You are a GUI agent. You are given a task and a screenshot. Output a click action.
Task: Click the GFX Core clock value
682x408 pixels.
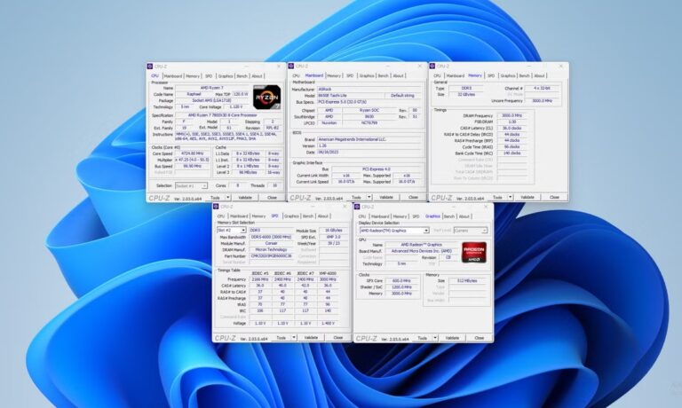pos(402,280)
